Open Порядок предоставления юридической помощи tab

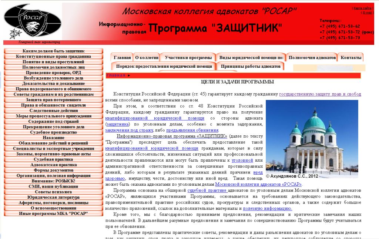click(164, 66)
